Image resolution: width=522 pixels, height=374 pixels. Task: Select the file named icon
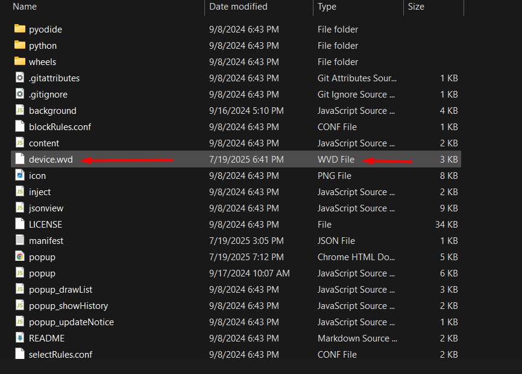[x=37, y=176]
